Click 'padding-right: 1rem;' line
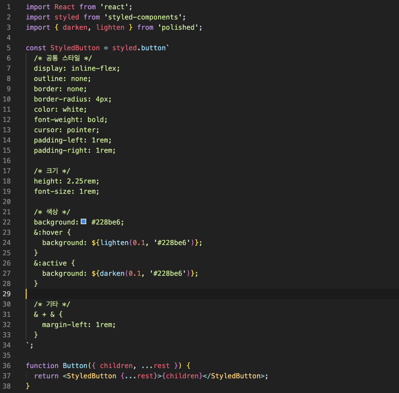399x393 pixels. pyautogui.click(x=75, y=150)
